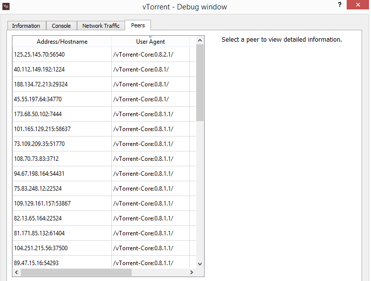
Task: Select peer 125.25.145.70:56540
Action: coord(62,55)
